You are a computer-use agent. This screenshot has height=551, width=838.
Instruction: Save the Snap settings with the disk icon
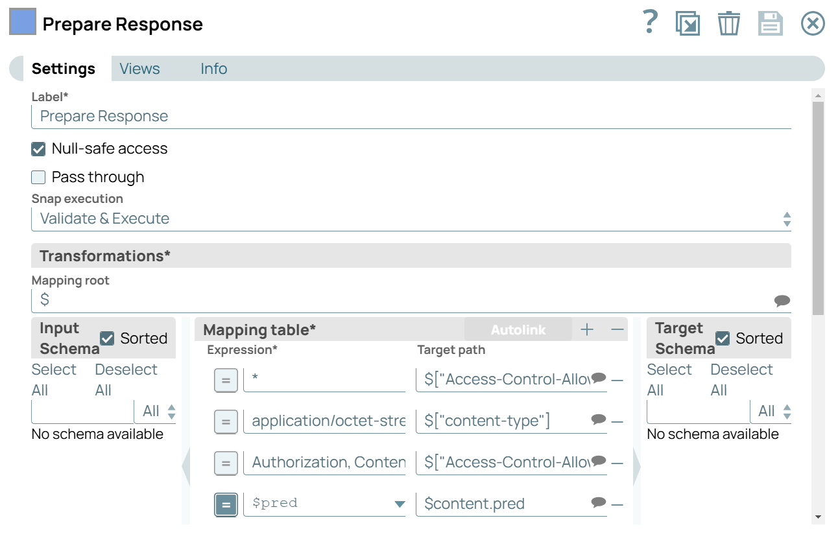770,23
